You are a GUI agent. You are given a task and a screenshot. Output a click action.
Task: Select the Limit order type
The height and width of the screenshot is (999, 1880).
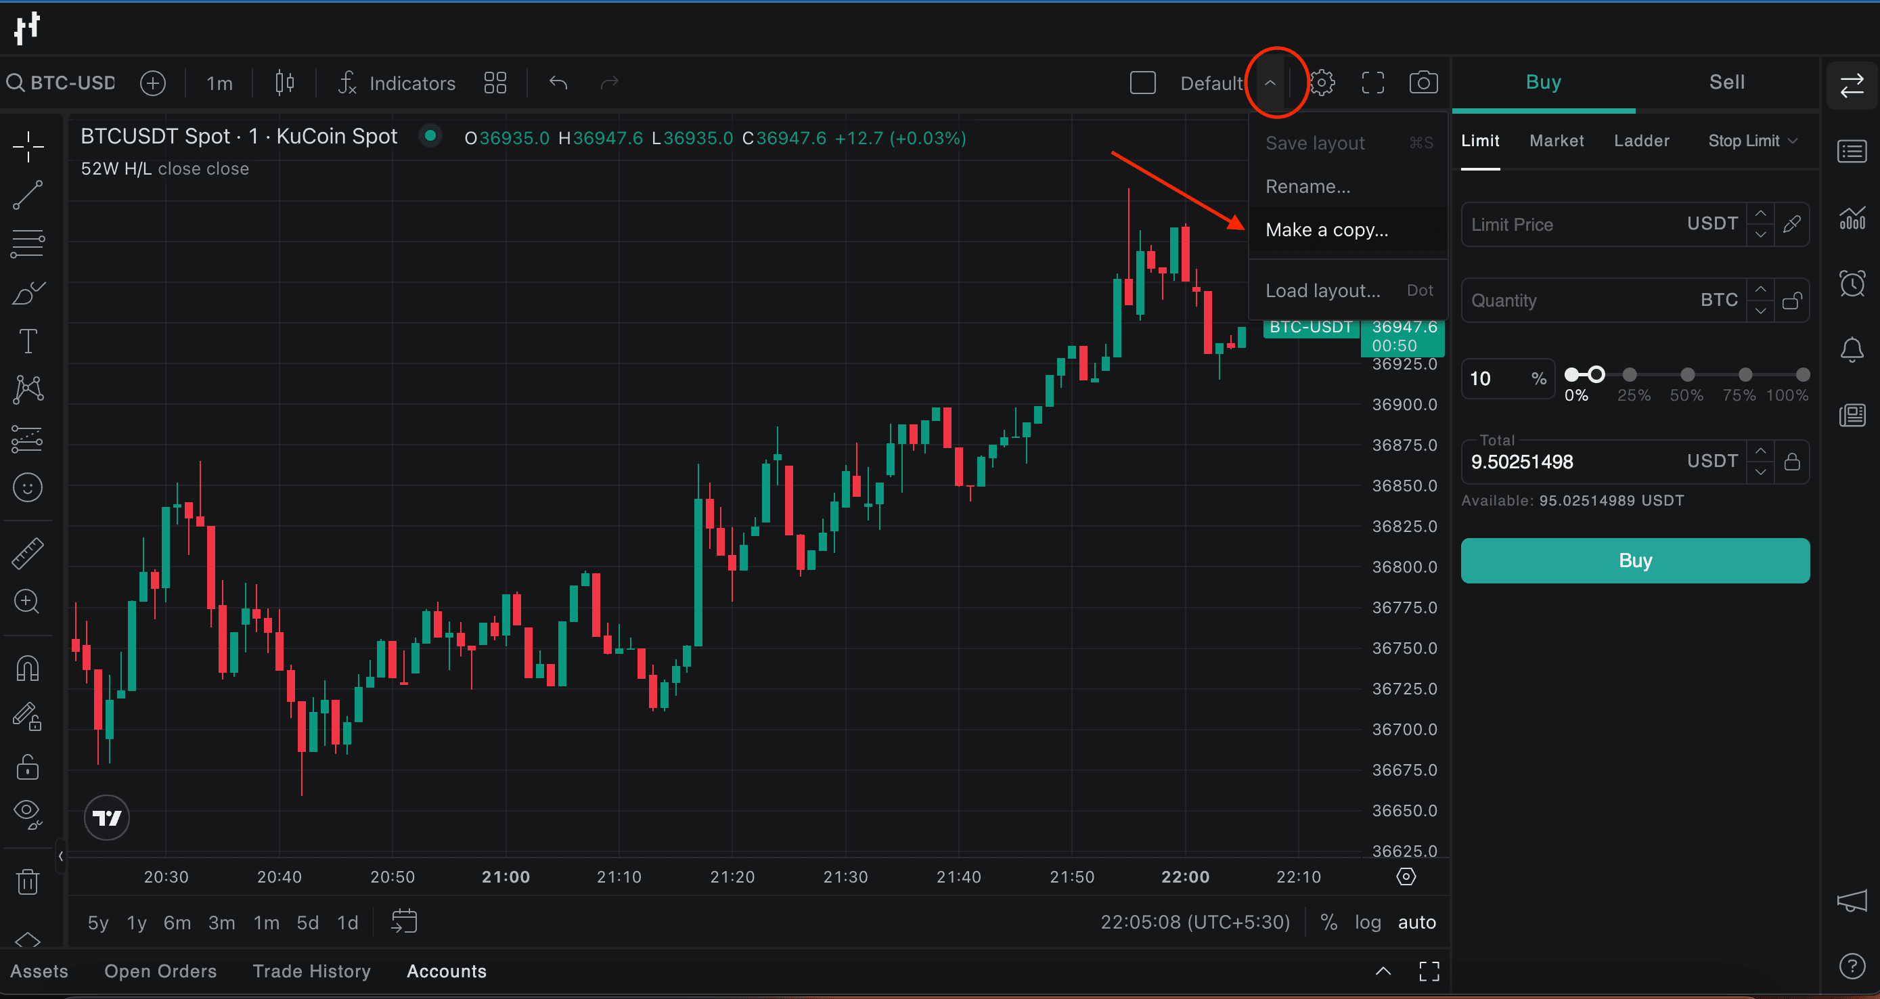tap(1480, 141)
